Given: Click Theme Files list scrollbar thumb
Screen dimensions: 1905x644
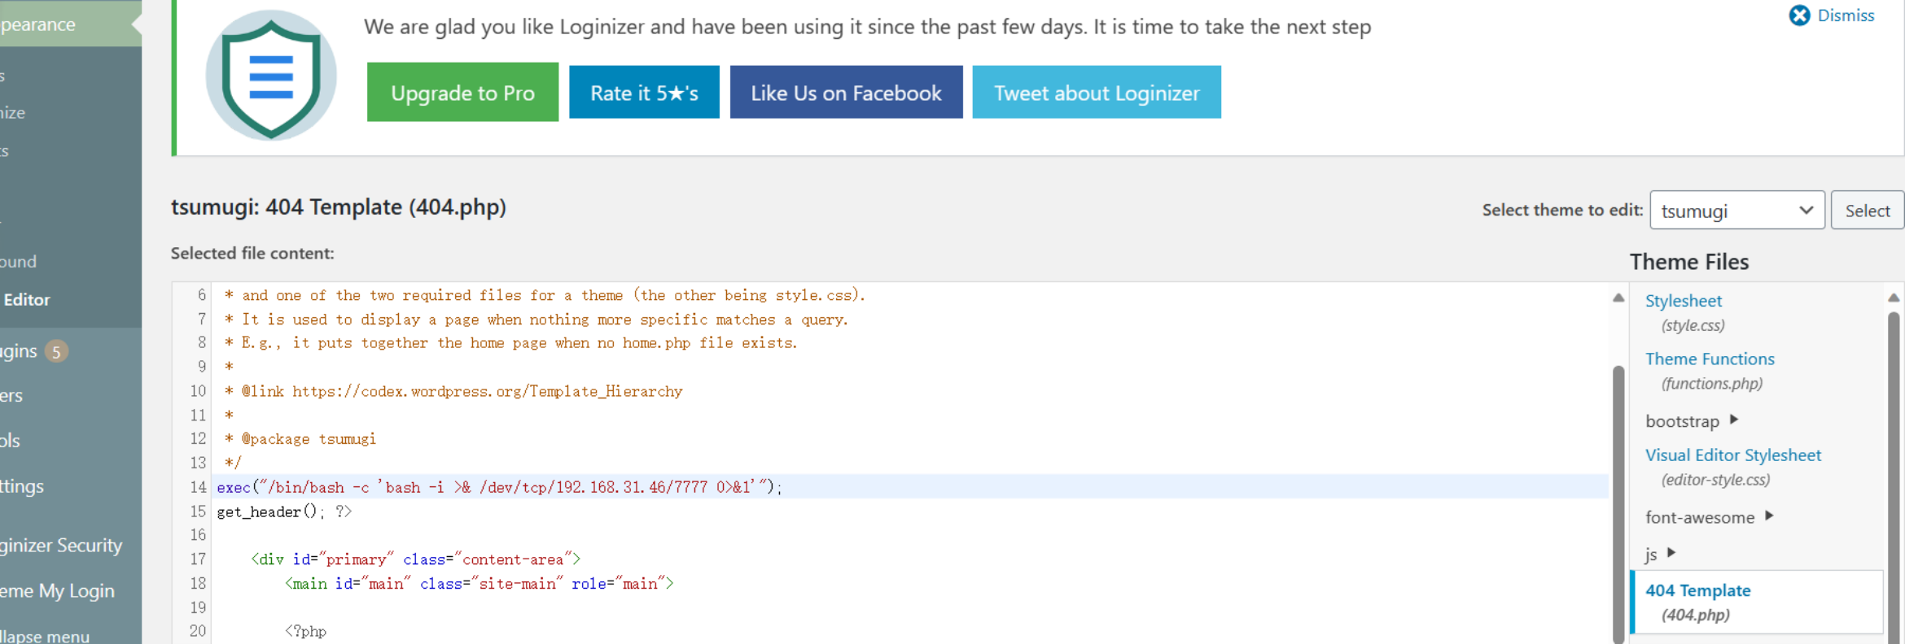Looking at the screenshot, I should click(x=1894, y=478).
